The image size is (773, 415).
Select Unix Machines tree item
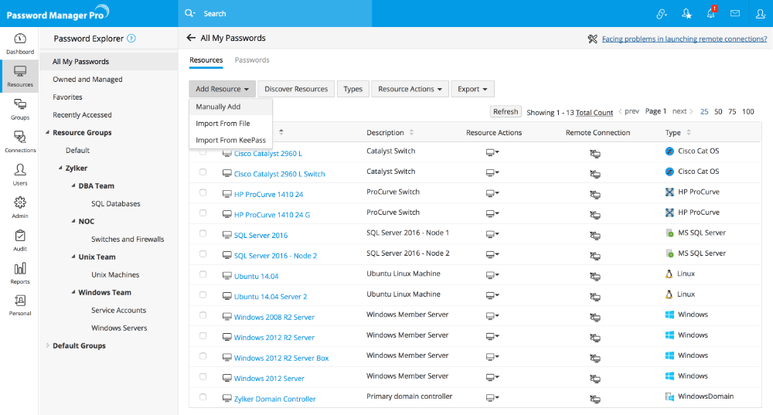pos(115,274)
